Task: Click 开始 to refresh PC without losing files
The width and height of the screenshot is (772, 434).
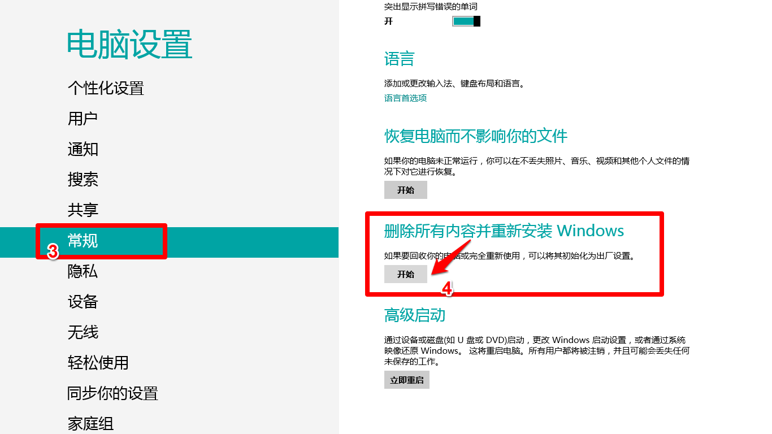Action: tap(405, 190)
